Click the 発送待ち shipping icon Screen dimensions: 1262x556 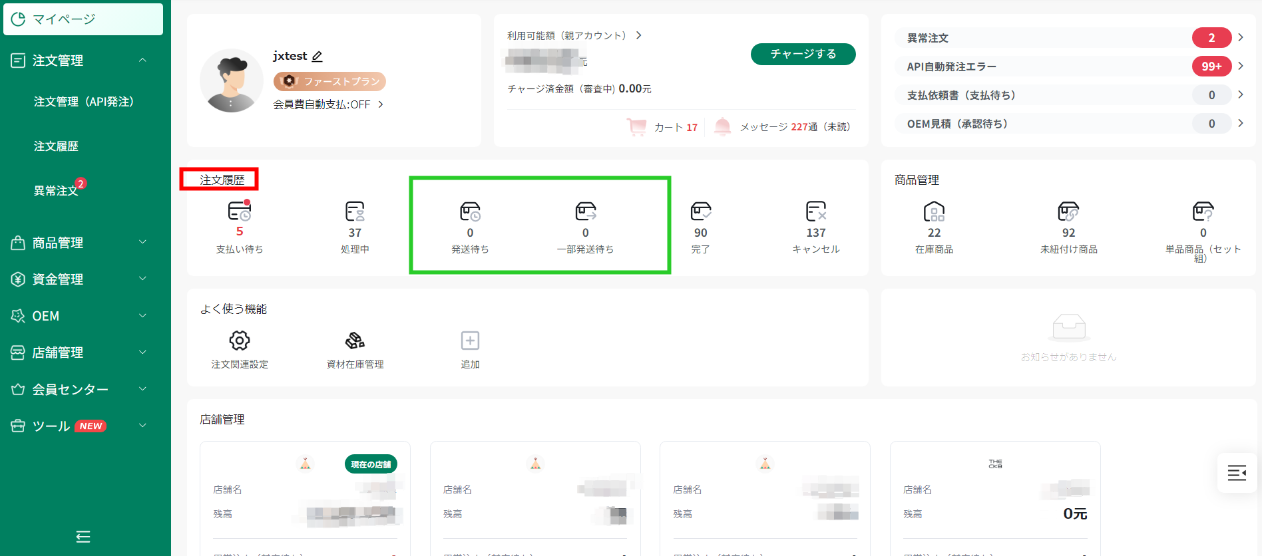[470, 211]
